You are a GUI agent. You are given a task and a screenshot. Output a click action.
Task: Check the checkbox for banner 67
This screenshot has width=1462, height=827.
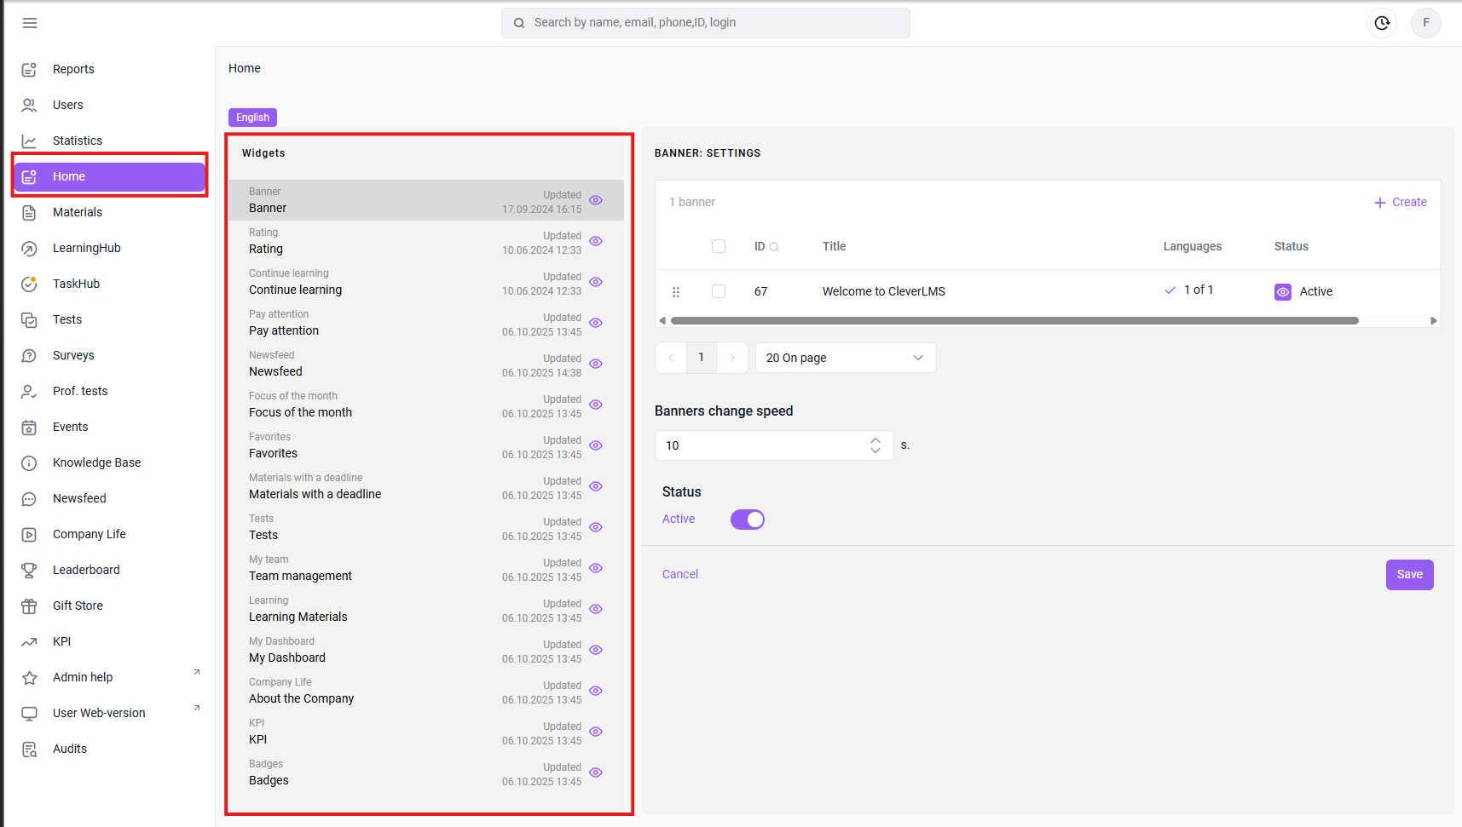[719, 291]
